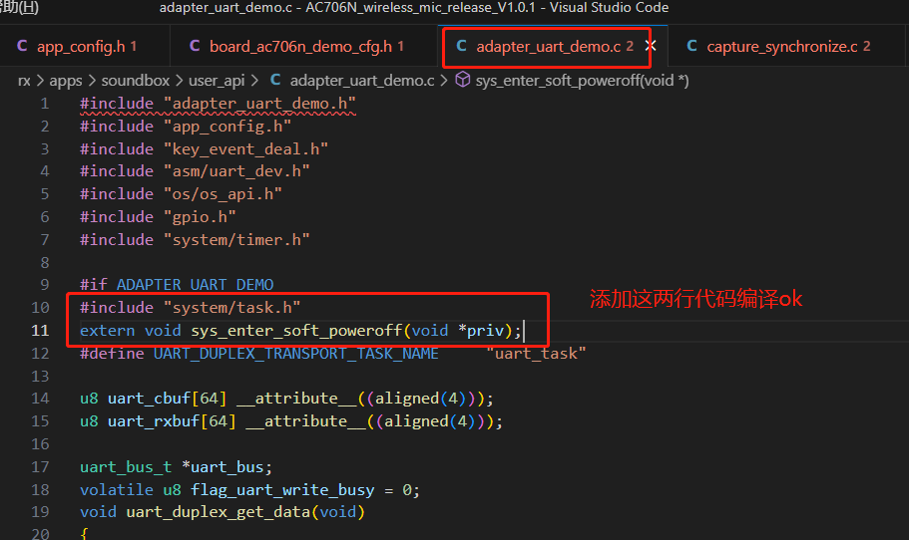Screen dimensions: 909x540
Task: Close the adapter_uart_demo.c tab
Action: 651,46
